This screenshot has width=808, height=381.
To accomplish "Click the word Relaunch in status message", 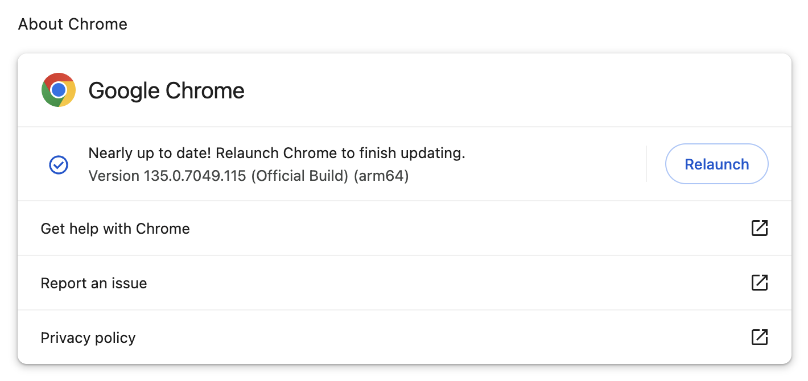I will click(x=248, y=153).
